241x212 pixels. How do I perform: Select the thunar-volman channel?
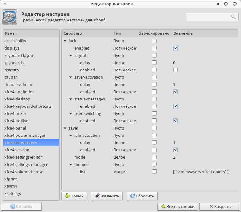[x=31, y=85]
